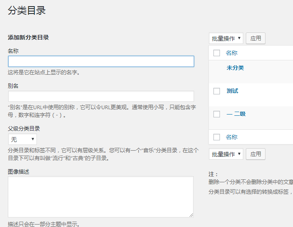The image size is (293, 227).
Task: Click the resize handle of description textarea
Action: point(191,215)
